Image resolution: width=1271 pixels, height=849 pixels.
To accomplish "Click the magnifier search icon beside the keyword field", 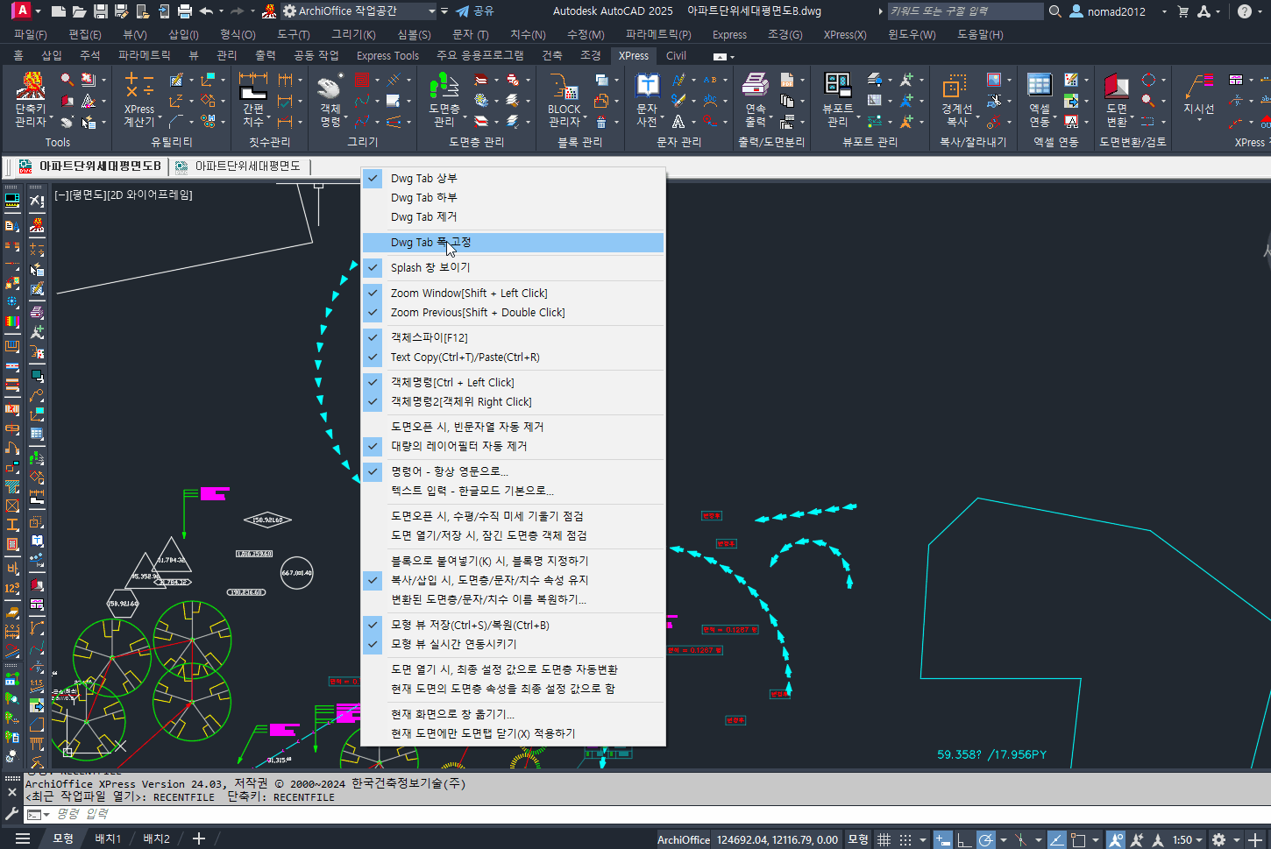I will 1055,11.
